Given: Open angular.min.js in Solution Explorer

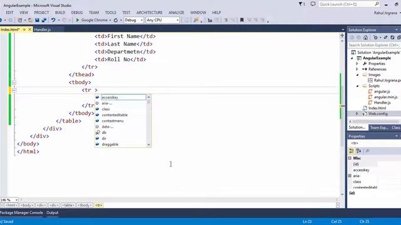Looking at the screenshot, I should pos(385,97).
